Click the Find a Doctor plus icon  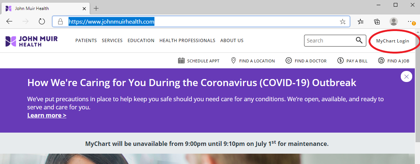pyautogui.click(x=289, y=61)
